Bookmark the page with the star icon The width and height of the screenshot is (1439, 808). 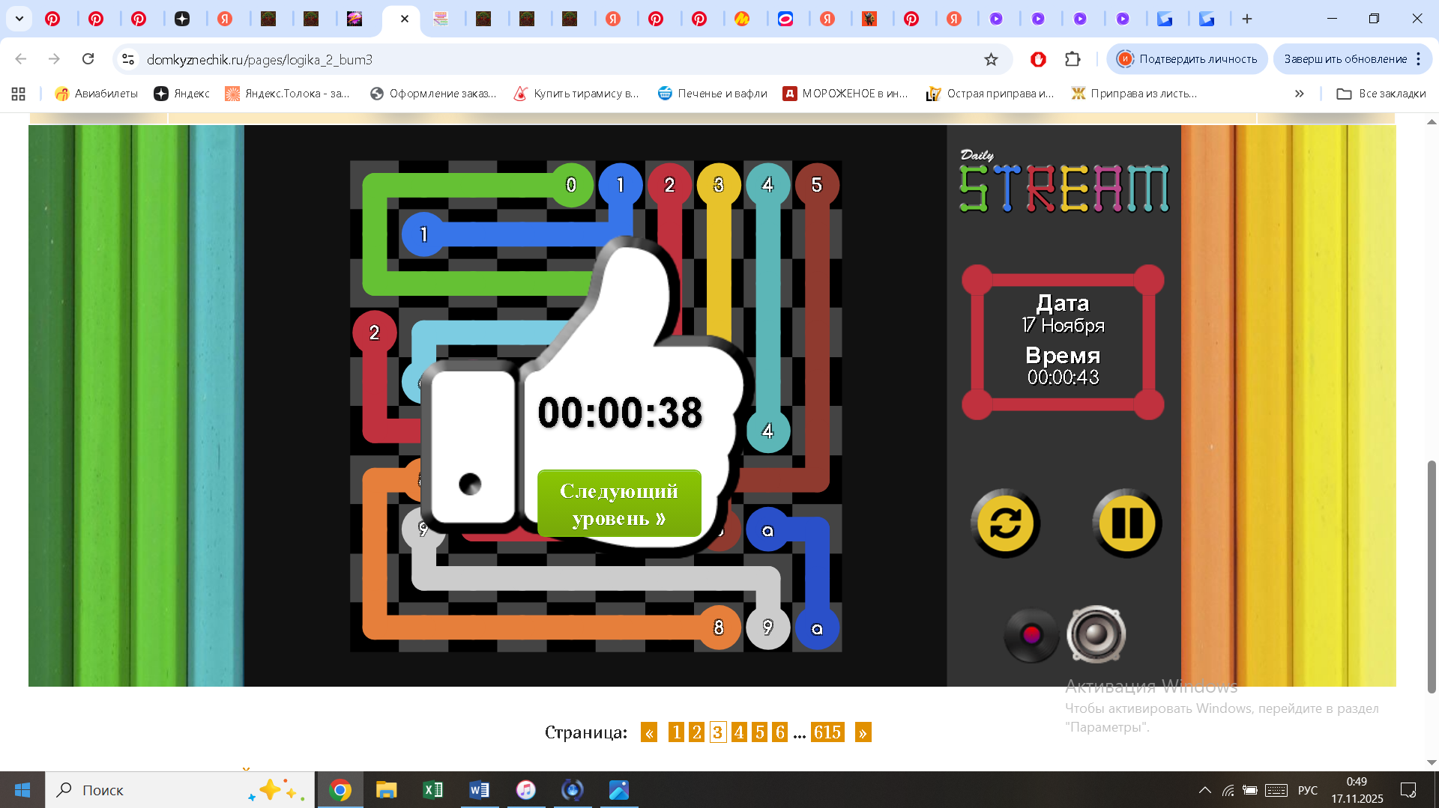click(x=992, y=59)
